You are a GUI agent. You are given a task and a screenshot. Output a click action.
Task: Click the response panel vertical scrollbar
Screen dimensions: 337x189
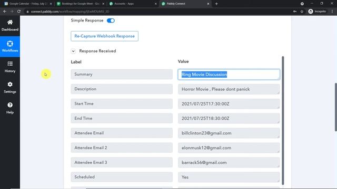tap(283, 120)
